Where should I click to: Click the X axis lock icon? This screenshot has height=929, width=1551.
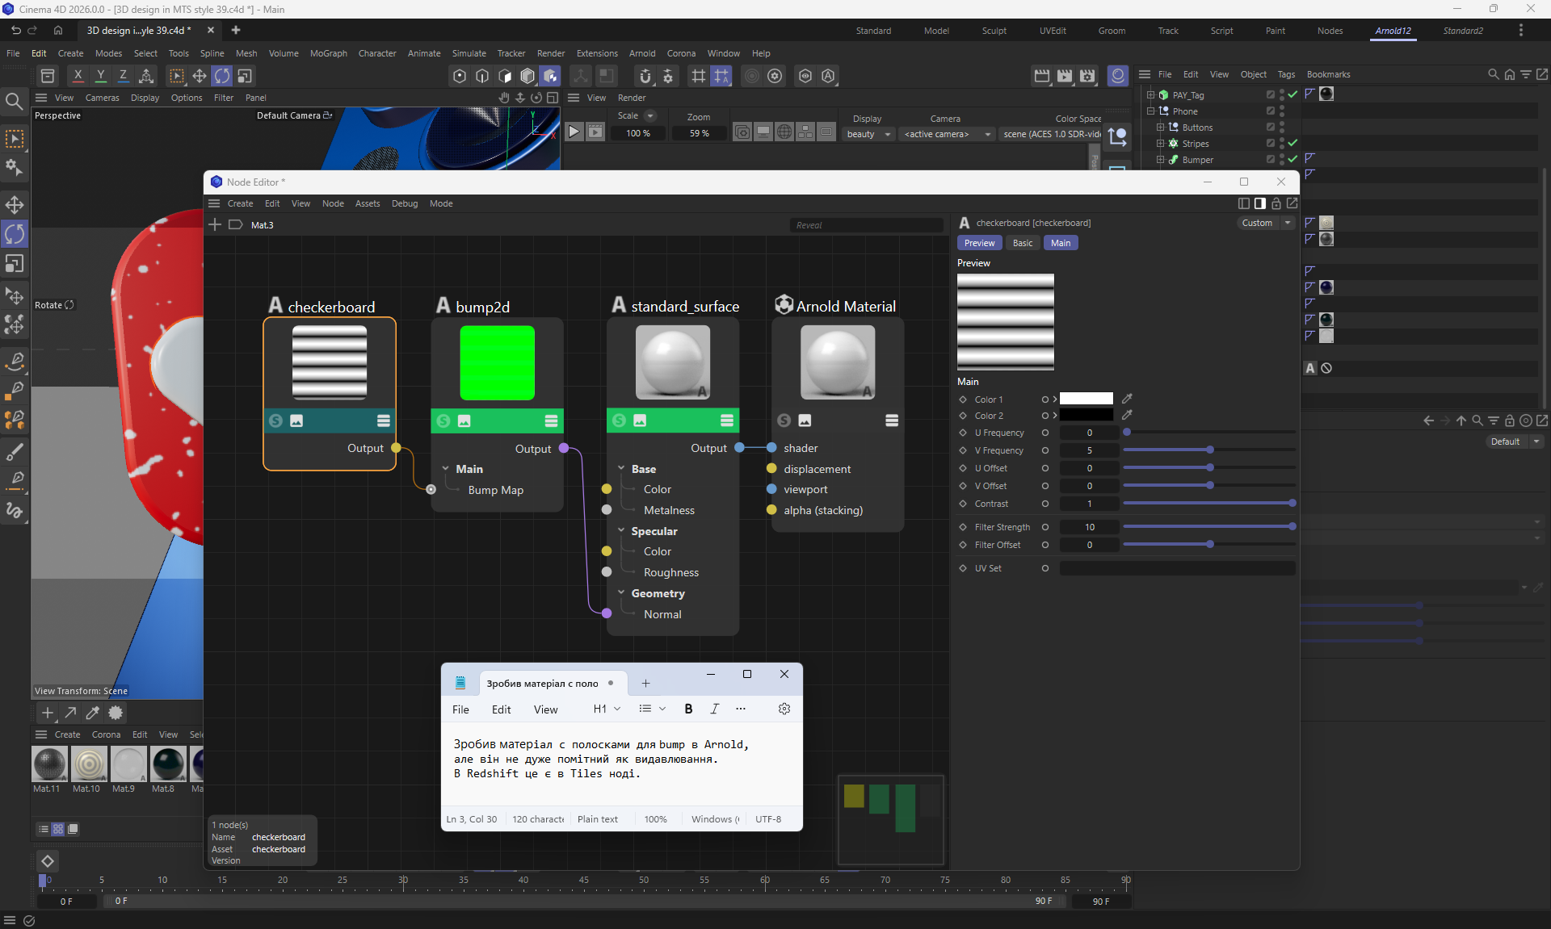coord(78,76)
